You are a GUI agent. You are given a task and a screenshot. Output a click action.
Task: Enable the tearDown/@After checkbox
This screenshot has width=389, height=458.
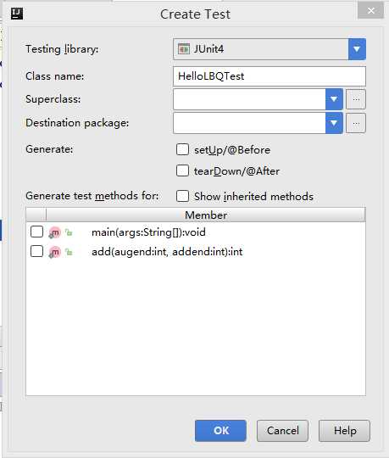tap(183, 170)
